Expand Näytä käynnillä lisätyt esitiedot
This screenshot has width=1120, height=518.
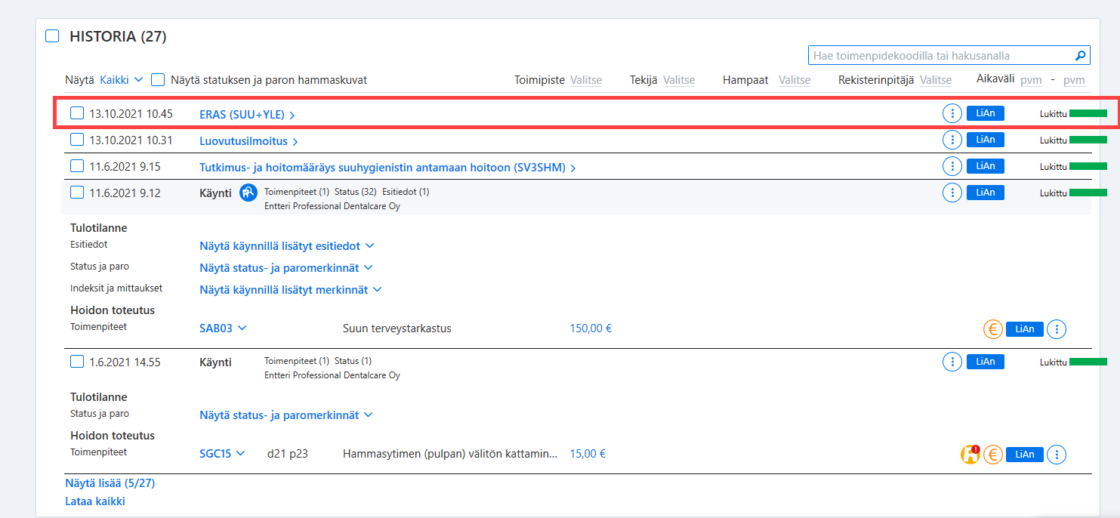[x=287, y=246]
